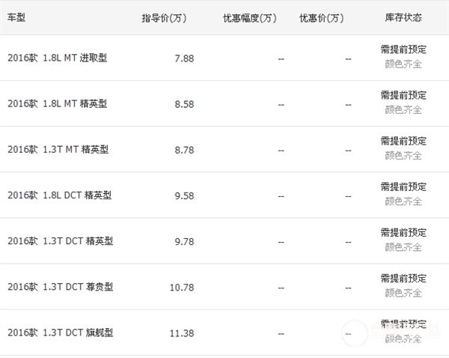Open the 2016款 1.8L MT 精英型 model

click(57, 103)
